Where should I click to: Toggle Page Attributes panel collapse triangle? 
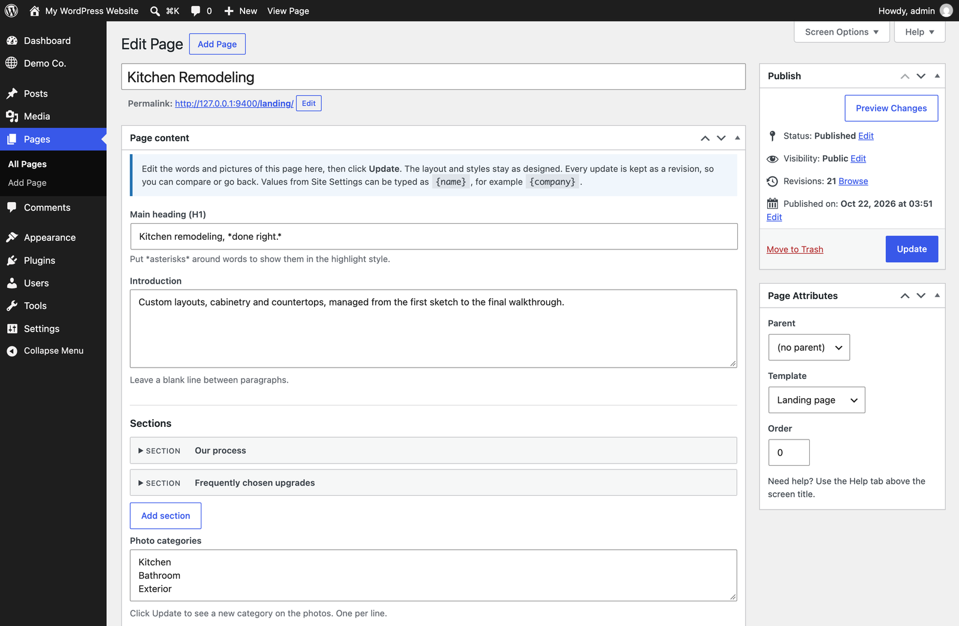(x=937, y=296)
